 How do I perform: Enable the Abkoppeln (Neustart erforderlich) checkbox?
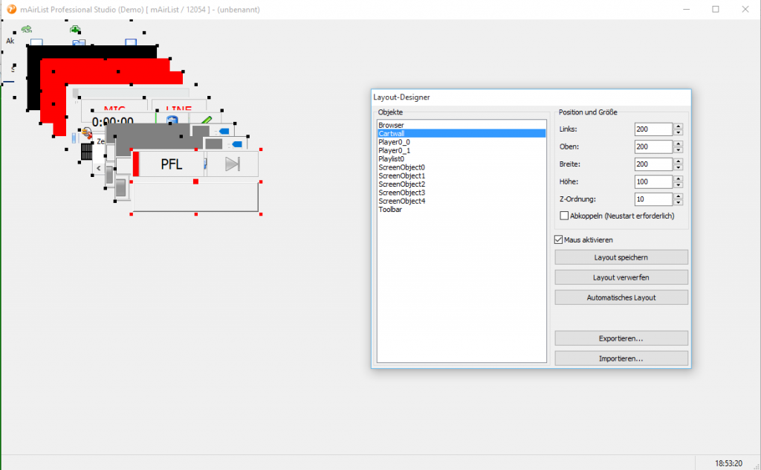[564, 215]
